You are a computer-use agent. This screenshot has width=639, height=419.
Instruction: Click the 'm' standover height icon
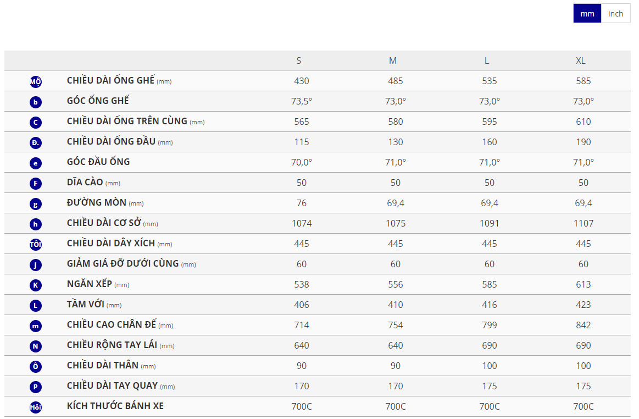pyautogui.click(x=36, y=326)
